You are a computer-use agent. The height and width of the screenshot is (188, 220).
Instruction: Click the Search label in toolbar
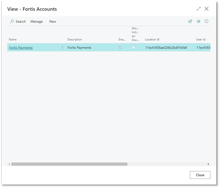point(21,21)
